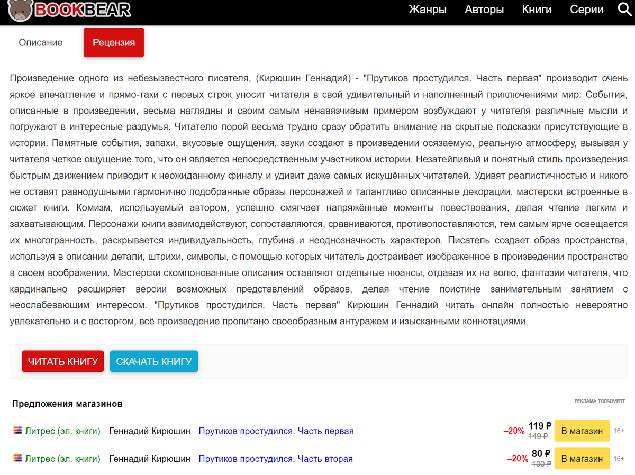This screenshot has height=475, width=635.
Task: Open the link Прутиков простудился. Часть первая
Action: (x=276, y=431)
